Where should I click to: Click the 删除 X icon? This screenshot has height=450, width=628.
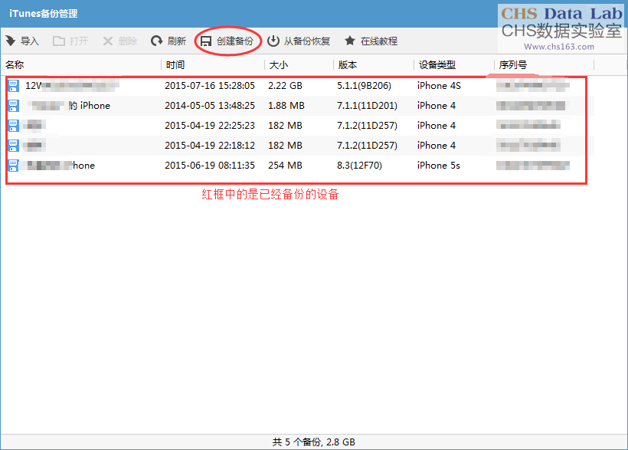click(x=108, y=41)
